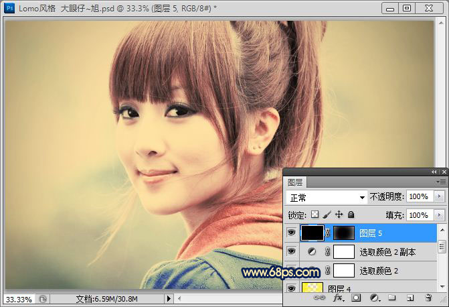This screenshot has height=307, width=449.
Task: Click the document size text 文档:6.59M/30.8M
Action: tap(107, 299)
